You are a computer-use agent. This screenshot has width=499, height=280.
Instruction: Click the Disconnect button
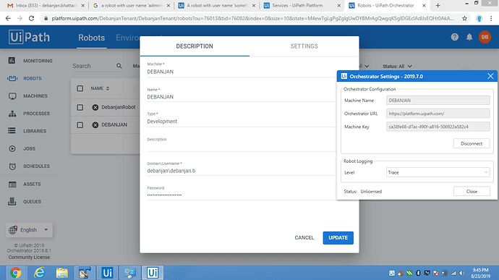click(x=472, y=143)
